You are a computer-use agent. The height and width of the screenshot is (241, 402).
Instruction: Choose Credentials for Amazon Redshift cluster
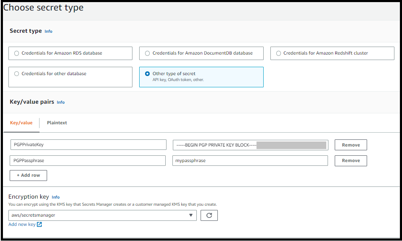pyautogui.click(x=278, y=53)
